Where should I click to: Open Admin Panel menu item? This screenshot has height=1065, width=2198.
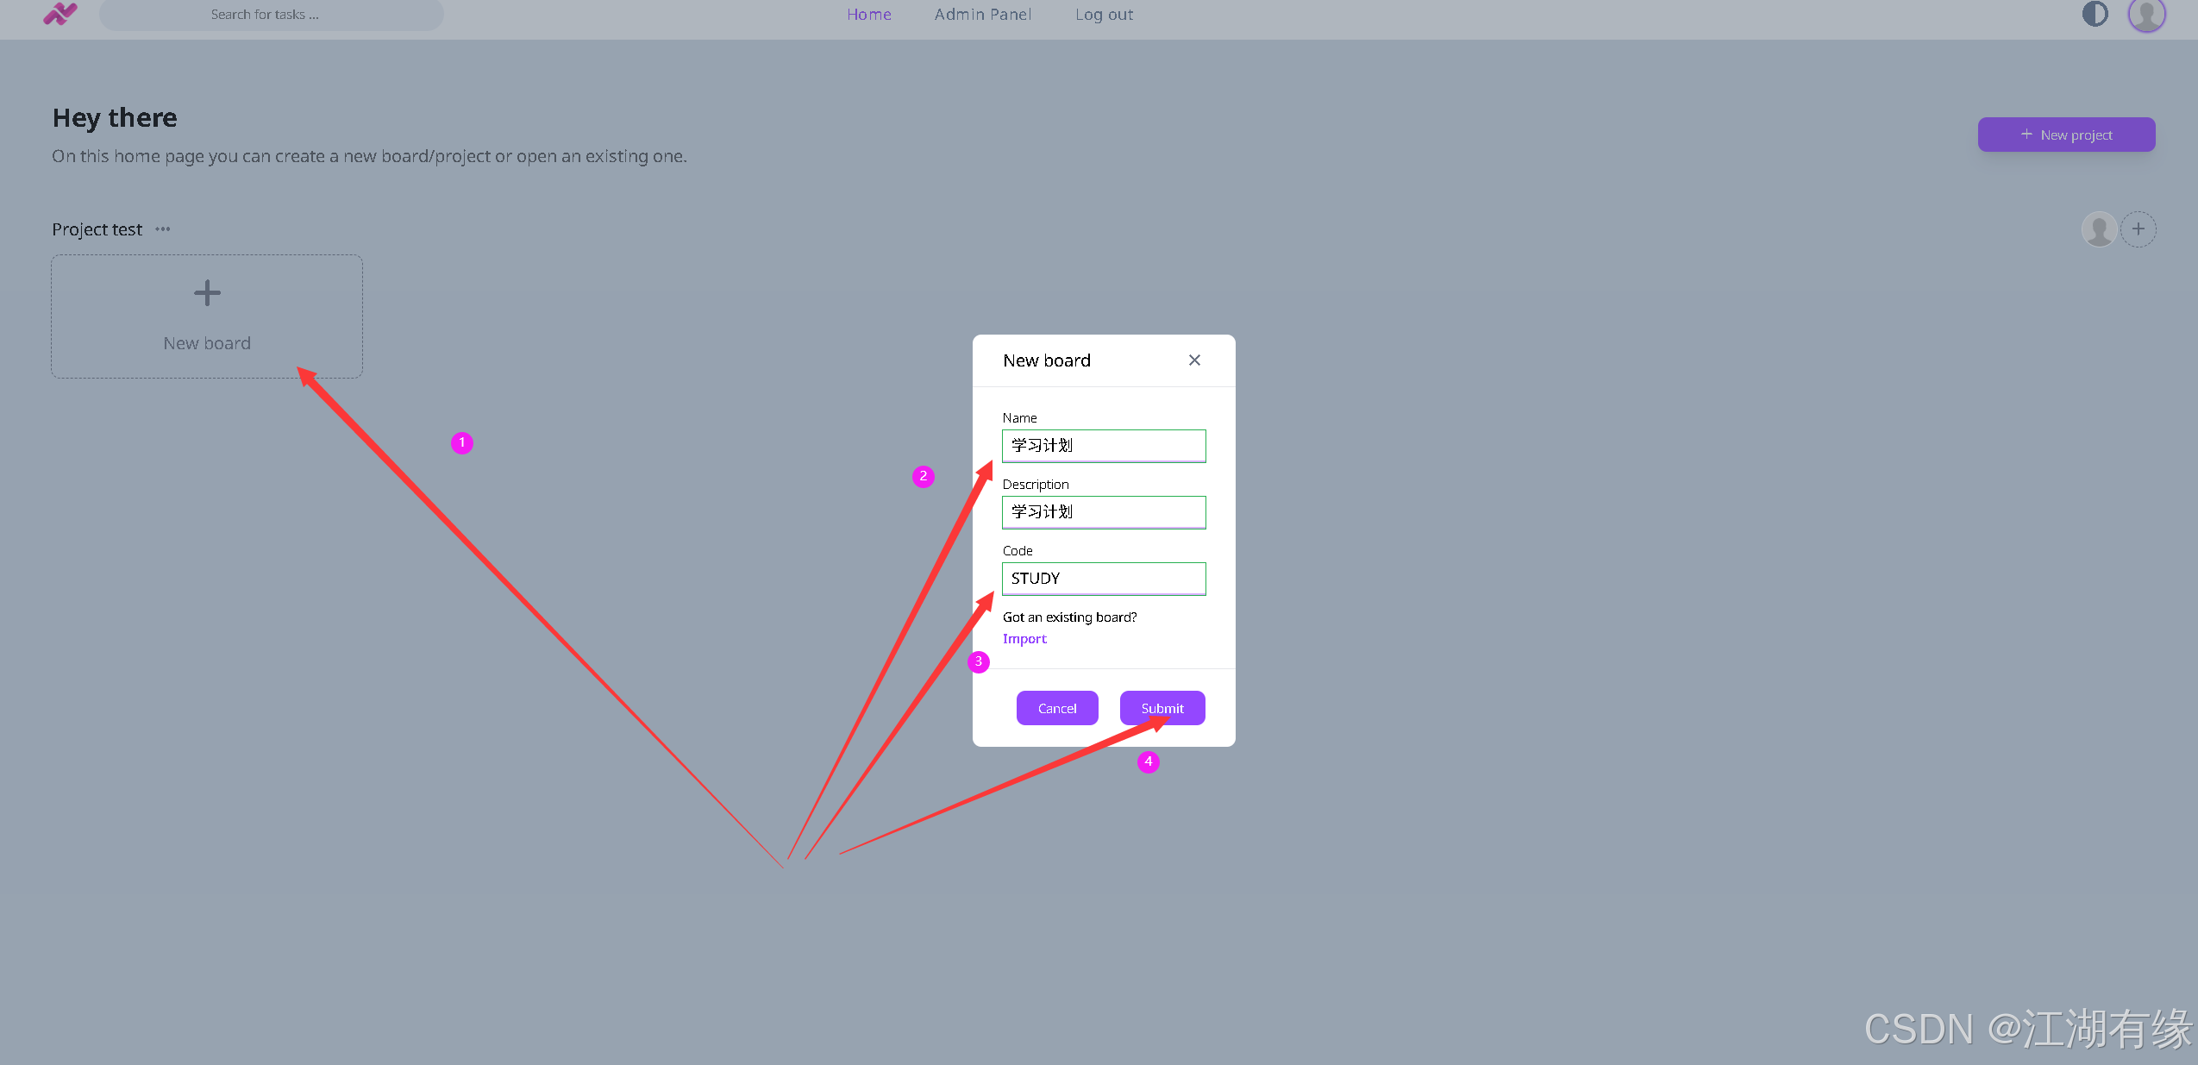coord(983,15)
